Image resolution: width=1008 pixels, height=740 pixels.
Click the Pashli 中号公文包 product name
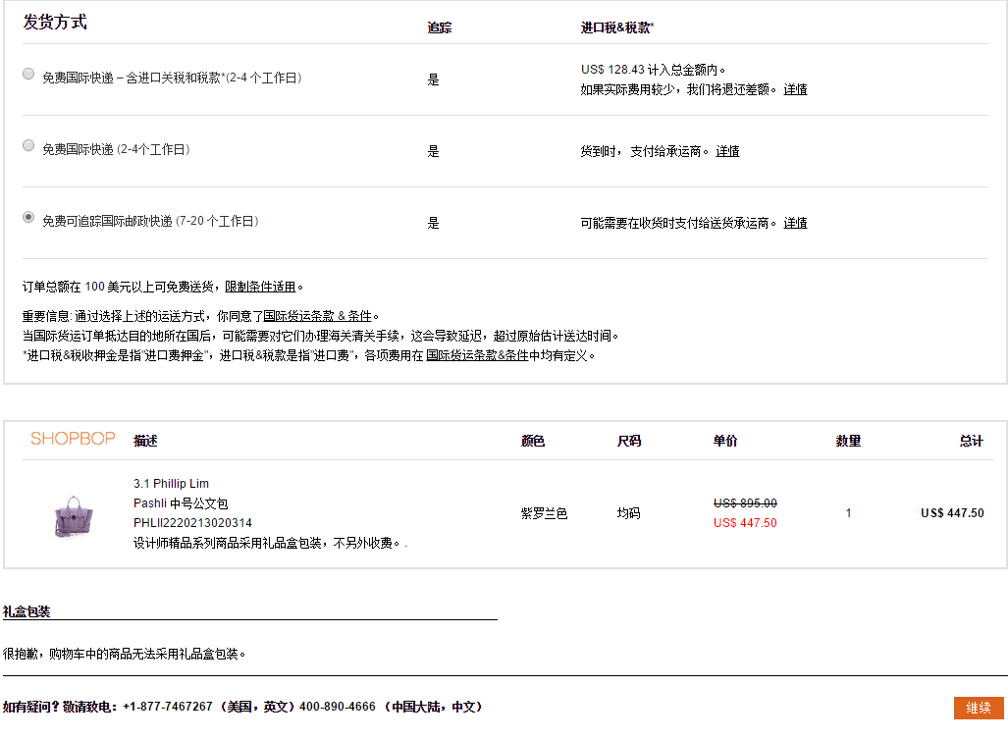coord(181,503)
